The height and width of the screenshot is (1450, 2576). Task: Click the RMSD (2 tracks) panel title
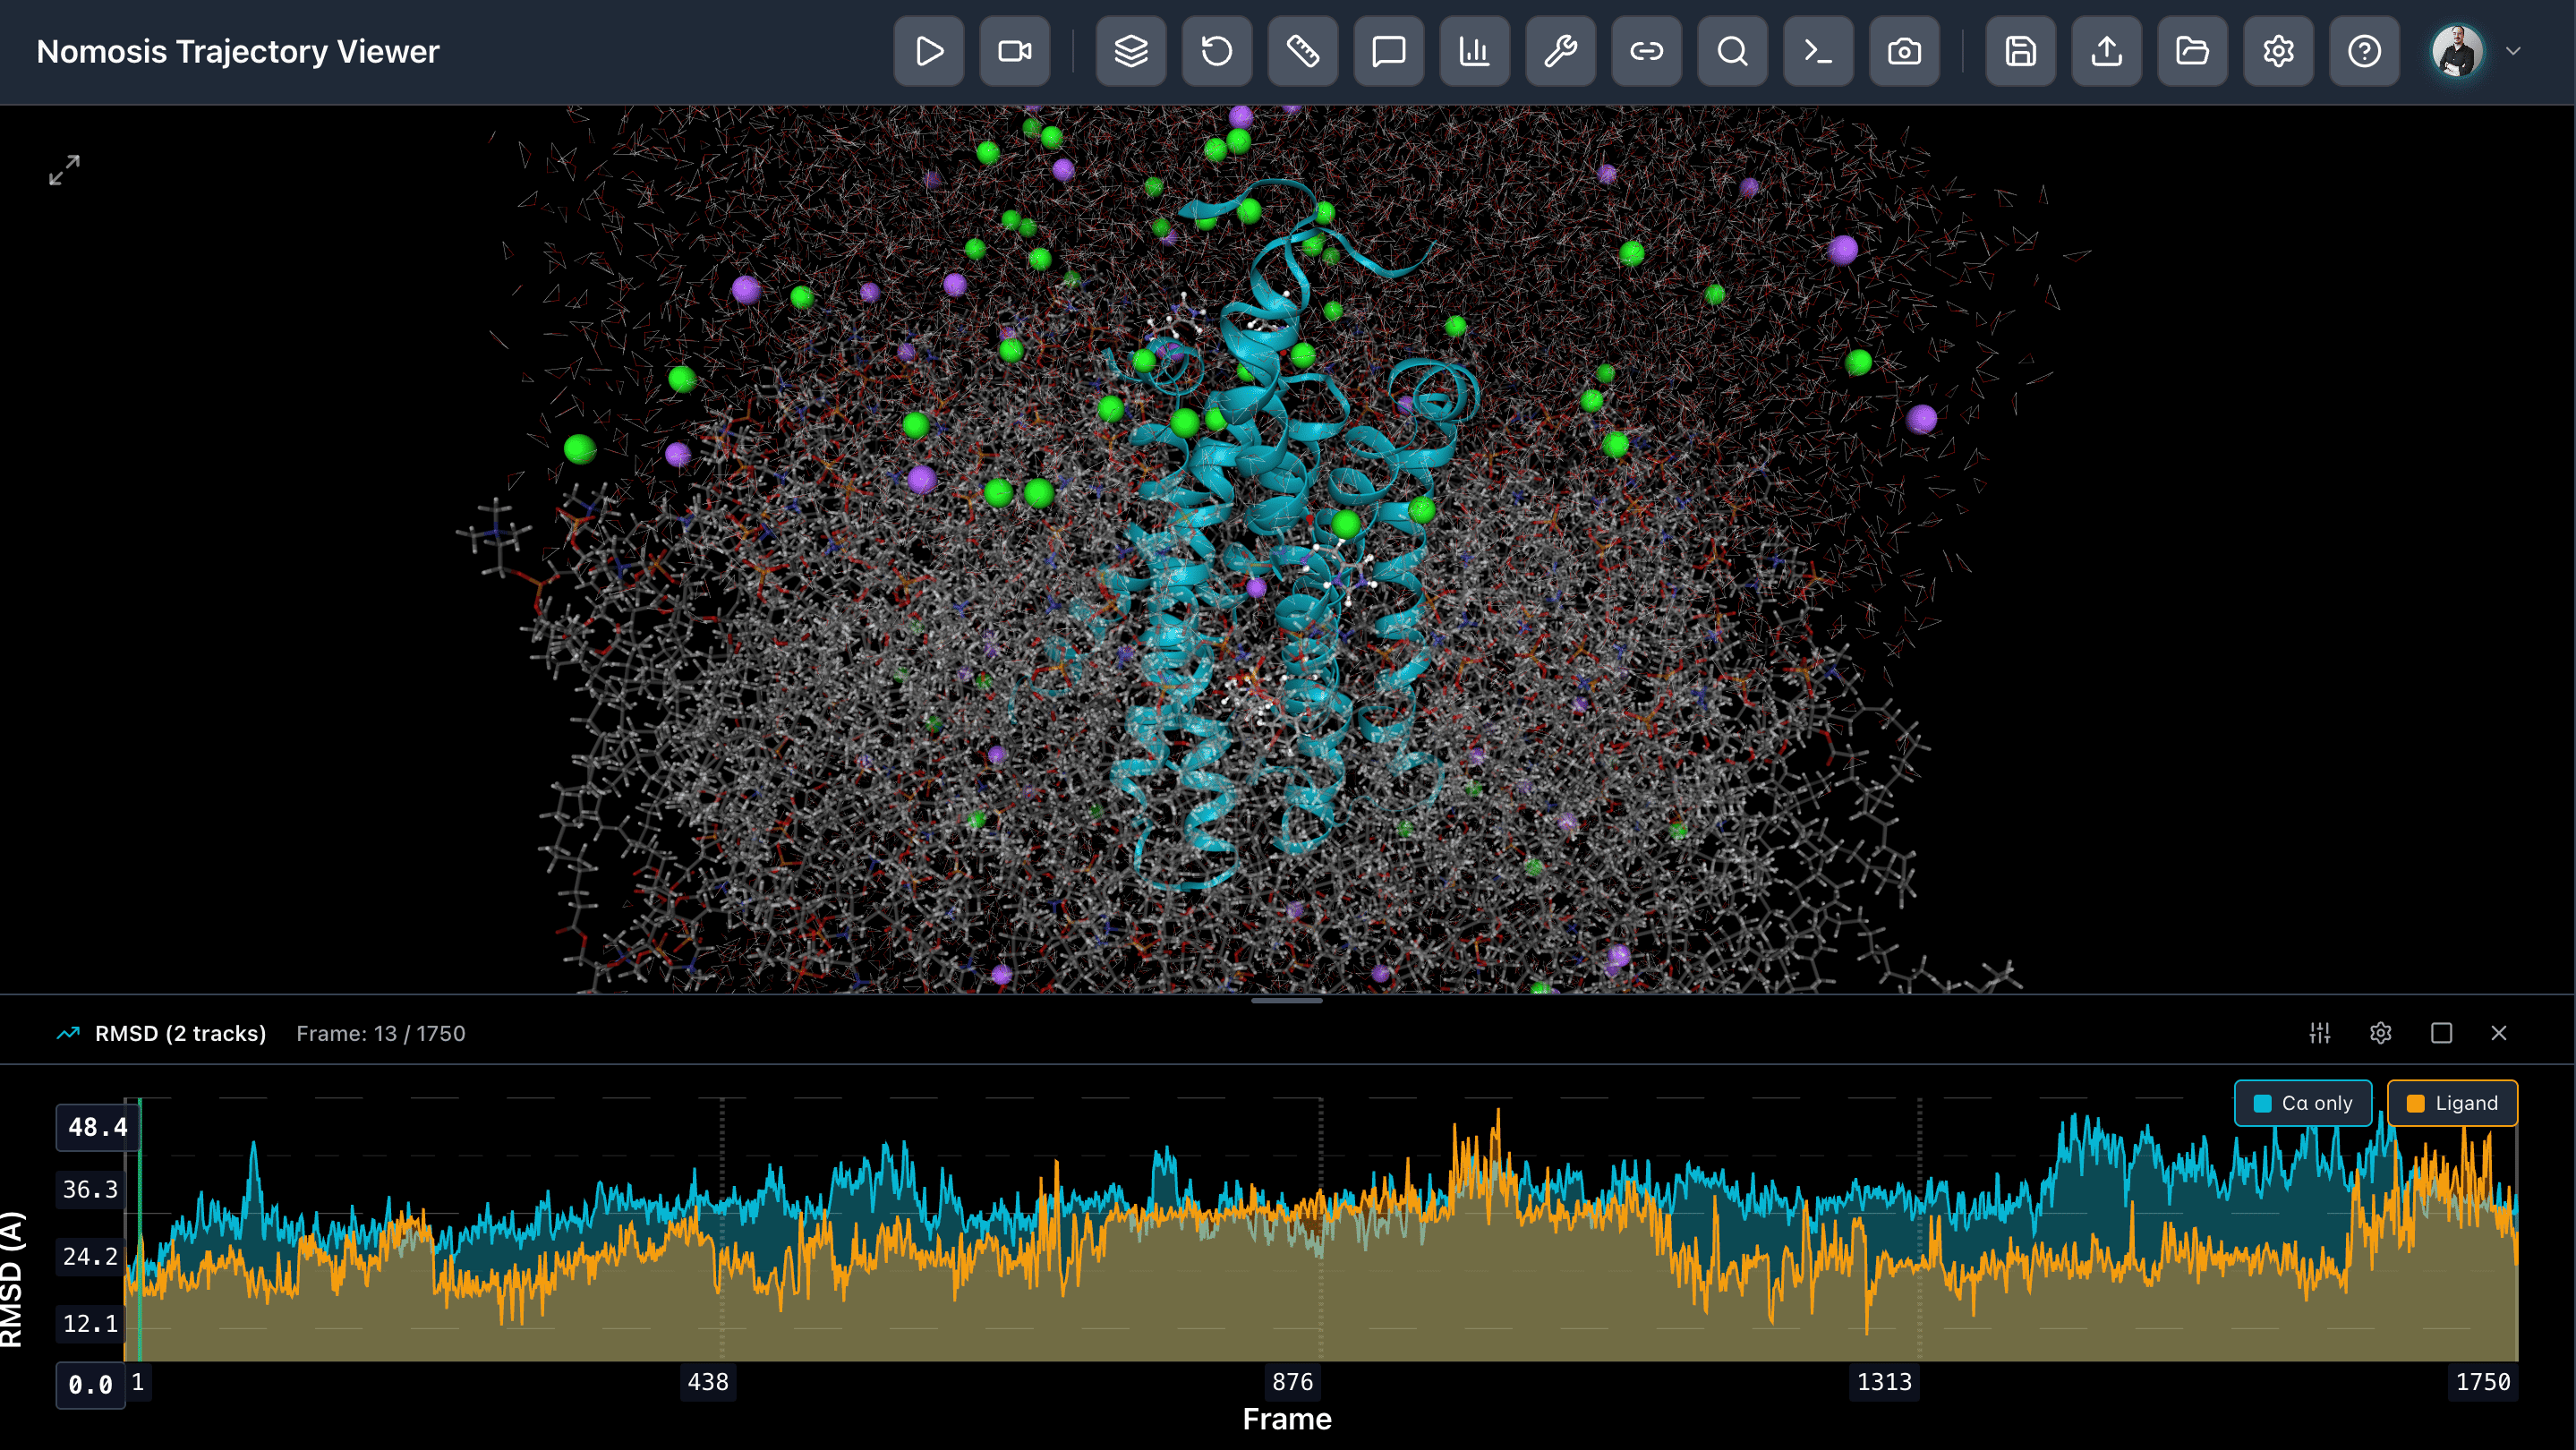[180, 1033]
